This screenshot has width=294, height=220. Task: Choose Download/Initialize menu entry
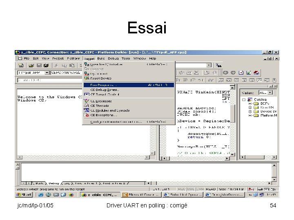[129, 64]
